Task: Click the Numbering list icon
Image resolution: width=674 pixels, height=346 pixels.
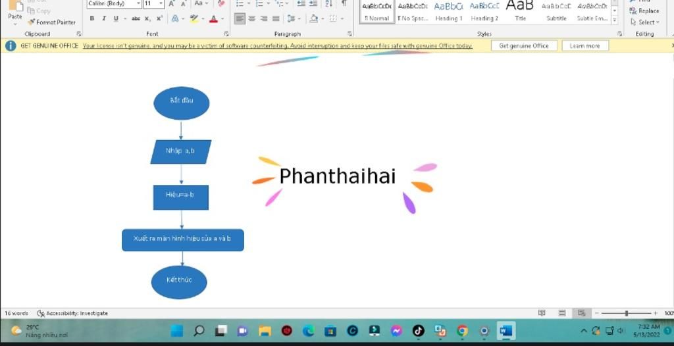Action: 259,4
